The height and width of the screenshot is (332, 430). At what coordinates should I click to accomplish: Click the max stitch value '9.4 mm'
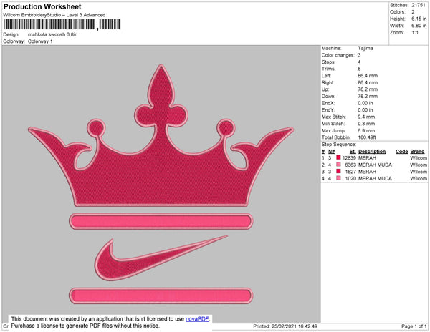coord(366,117)
